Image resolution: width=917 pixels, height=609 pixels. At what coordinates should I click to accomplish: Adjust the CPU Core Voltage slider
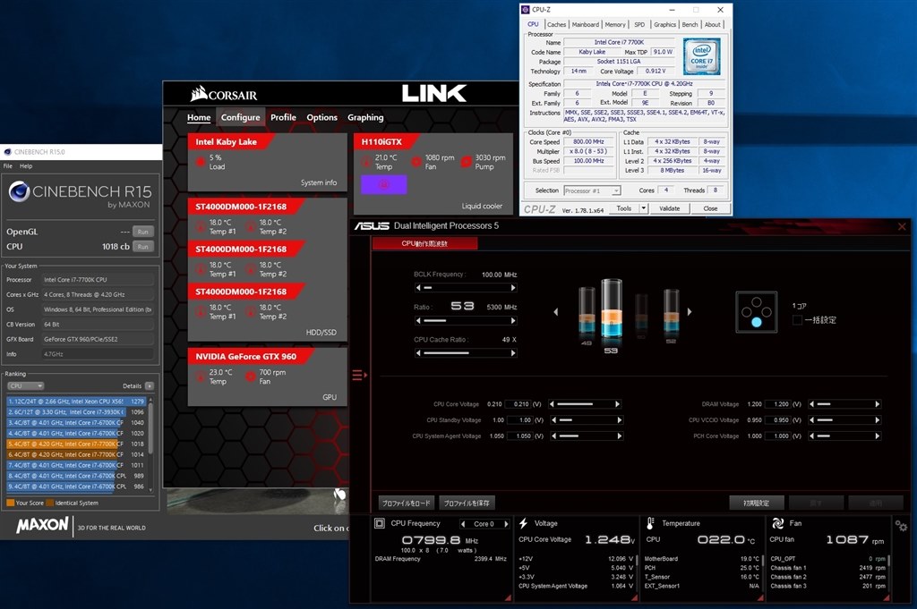click(x=584, y=404)
